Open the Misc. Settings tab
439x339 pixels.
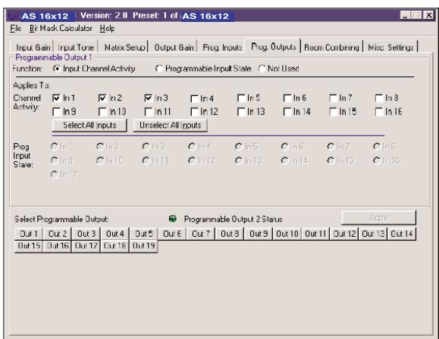(x=390, y=48)
